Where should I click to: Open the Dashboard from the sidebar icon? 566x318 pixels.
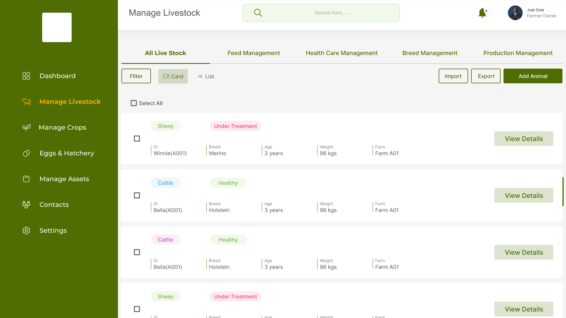(26, 76)
